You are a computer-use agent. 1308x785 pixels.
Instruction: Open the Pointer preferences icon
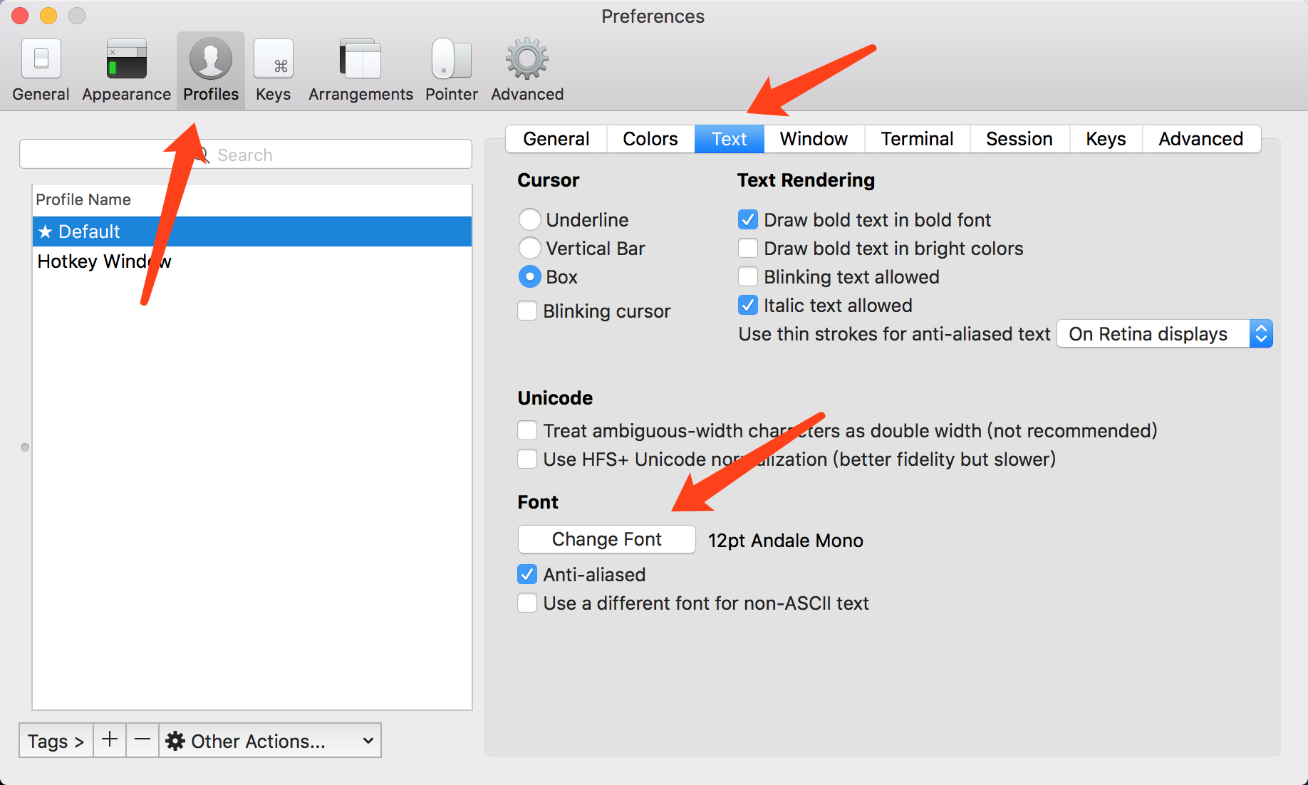(x=451, y=60)
